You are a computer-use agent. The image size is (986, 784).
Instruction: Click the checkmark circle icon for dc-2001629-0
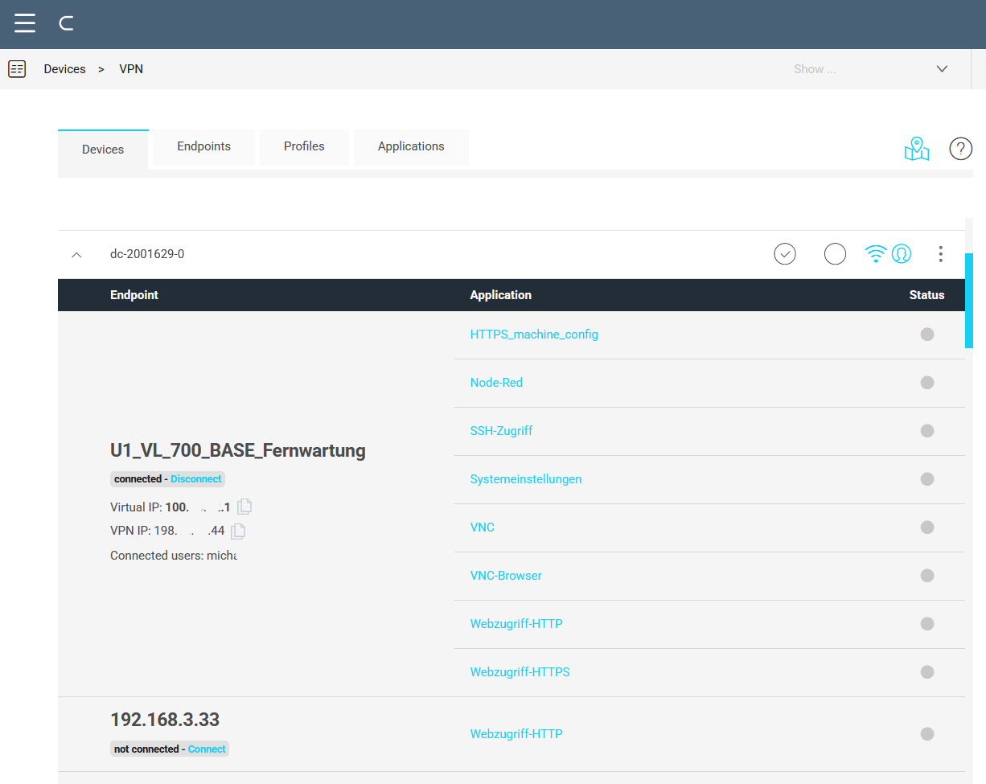(785, 254)
